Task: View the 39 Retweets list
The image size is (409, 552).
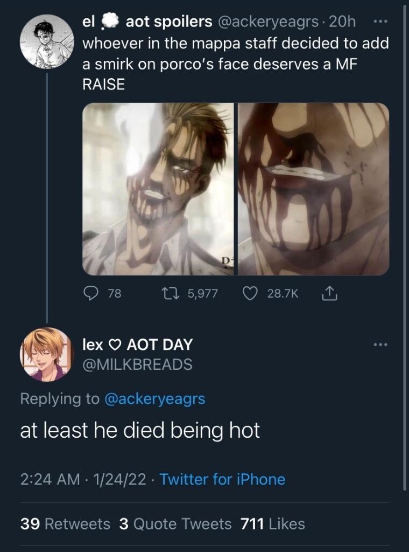Action: (65, 523)
